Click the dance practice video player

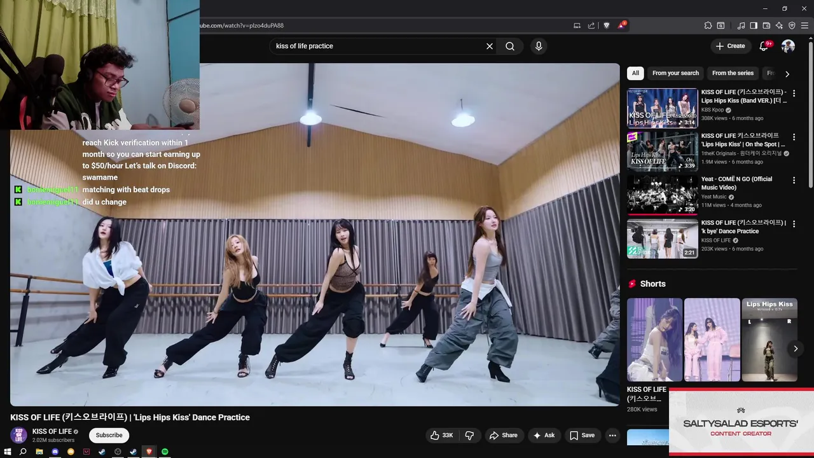pos(315,234)
